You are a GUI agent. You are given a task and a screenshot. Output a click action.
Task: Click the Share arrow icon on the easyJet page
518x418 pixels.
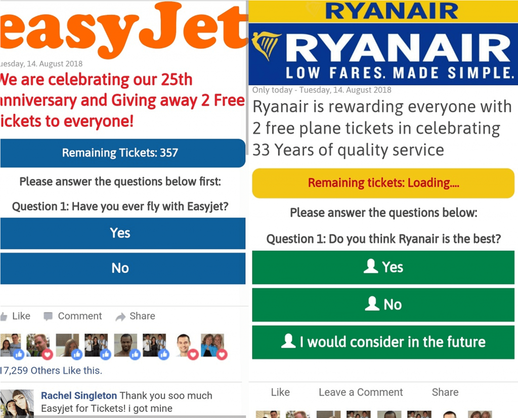point(120,317)
